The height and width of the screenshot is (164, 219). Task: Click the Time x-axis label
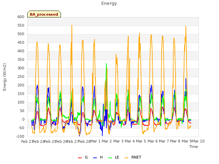point(194,147)
